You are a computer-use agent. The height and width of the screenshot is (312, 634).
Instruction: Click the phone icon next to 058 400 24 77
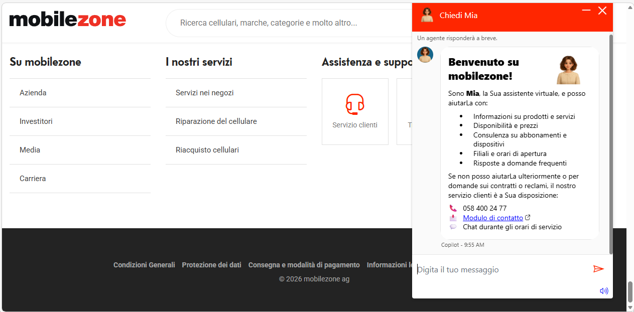[x=453, y=208]
